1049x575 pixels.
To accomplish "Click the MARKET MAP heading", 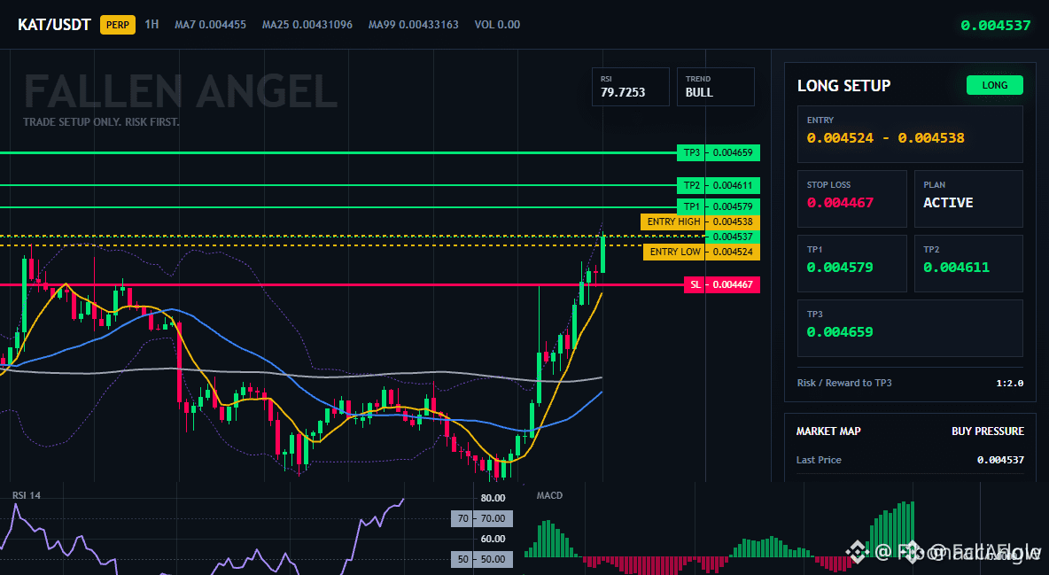I will (x=828, y=431).
